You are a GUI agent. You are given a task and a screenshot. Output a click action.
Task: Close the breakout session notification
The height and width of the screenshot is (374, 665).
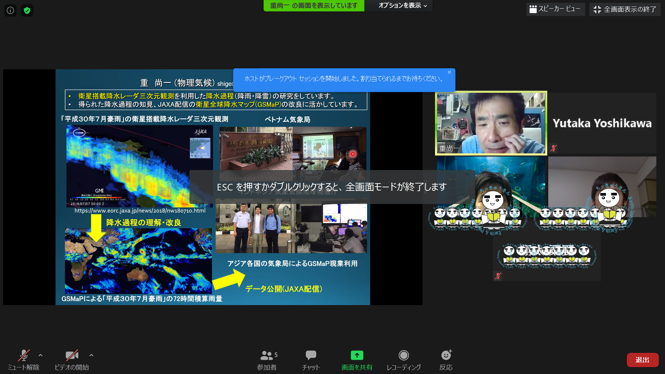[x=449, y=72]
